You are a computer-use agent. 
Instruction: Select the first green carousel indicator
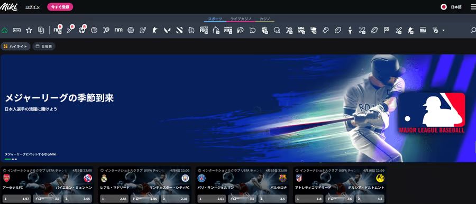(x=7, y=159)
